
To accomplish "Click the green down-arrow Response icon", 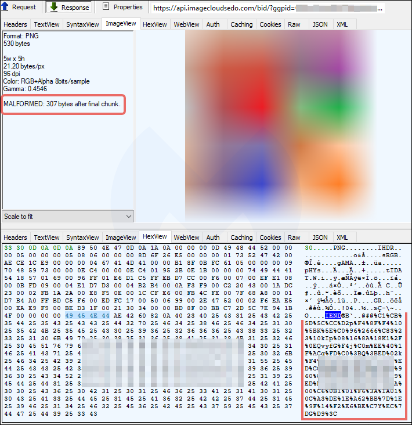I will [x=54, y=7].
